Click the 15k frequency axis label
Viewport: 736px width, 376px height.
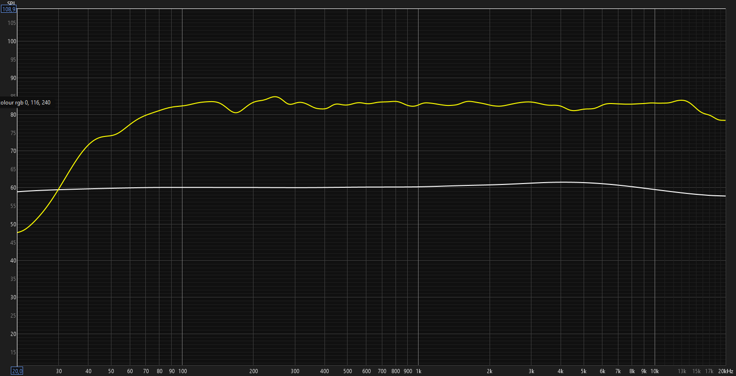point(696,371)
